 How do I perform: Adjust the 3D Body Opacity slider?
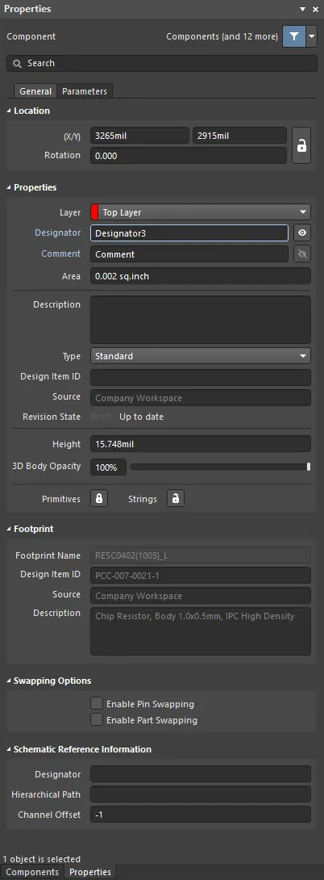tap(220, 467)
